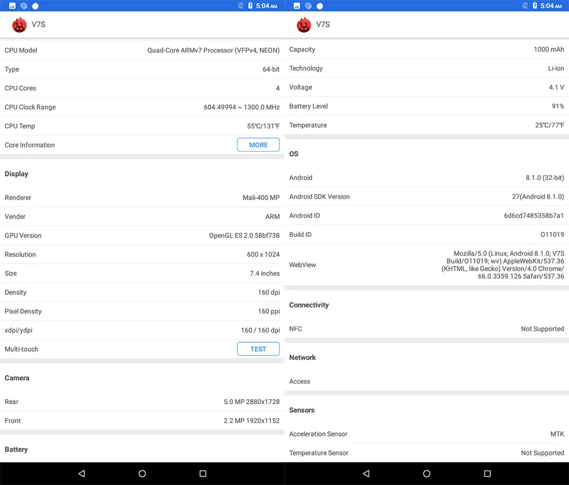Tap no-SIM icon in right status bar
The width and height of the screenshot is (569, 485).
525,5
